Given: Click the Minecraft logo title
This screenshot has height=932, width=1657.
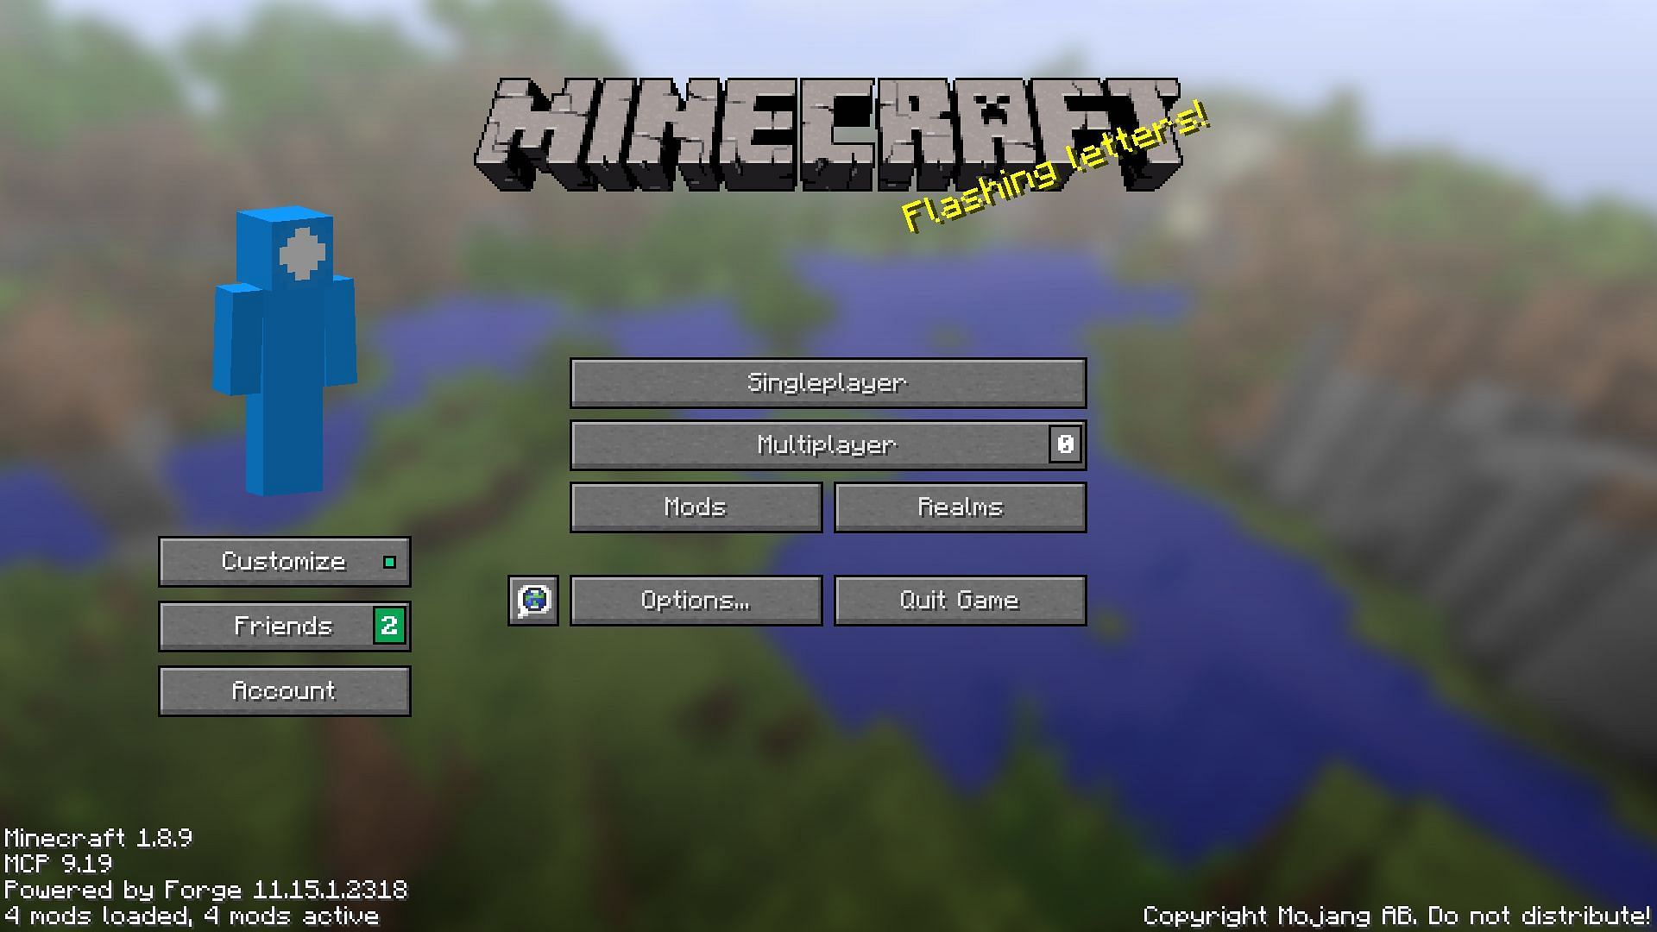Looking at the screenshot, I should pyautogui.click(x=828, y=133).
